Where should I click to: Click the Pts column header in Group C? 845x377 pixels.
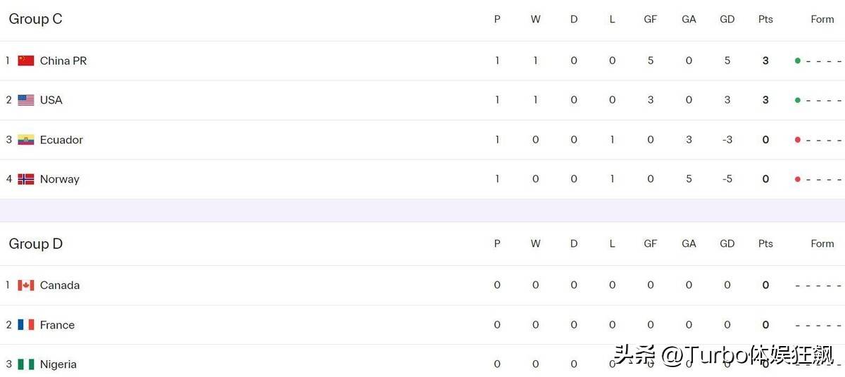coord(765,19)
